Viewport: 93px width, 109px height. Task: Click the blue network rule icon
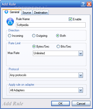10,22
